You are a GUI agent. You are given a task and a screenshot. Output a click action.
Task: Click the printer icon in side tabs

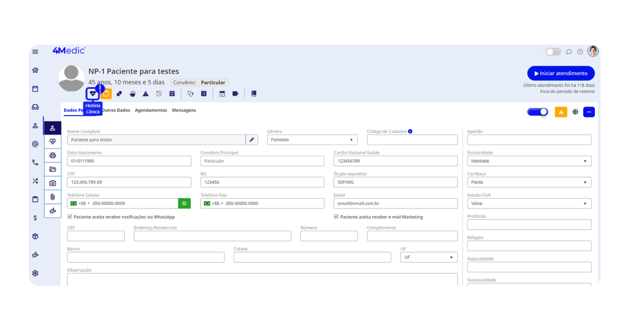53,156
